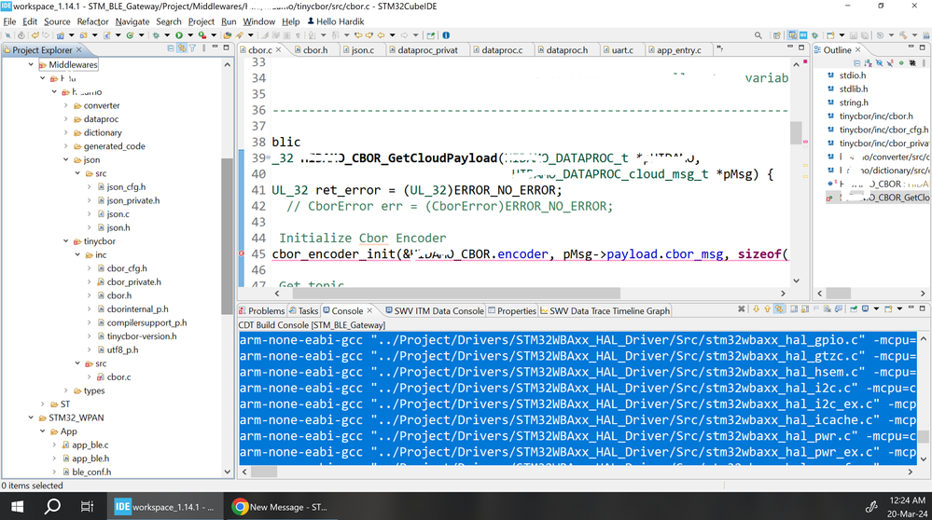Click the editor horizontal scrollbar thumb

[x=456, y=294]
